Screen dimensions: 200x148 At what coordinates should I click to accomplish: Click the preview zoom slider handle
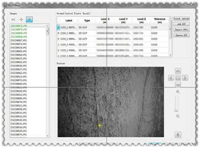[176, 110]
